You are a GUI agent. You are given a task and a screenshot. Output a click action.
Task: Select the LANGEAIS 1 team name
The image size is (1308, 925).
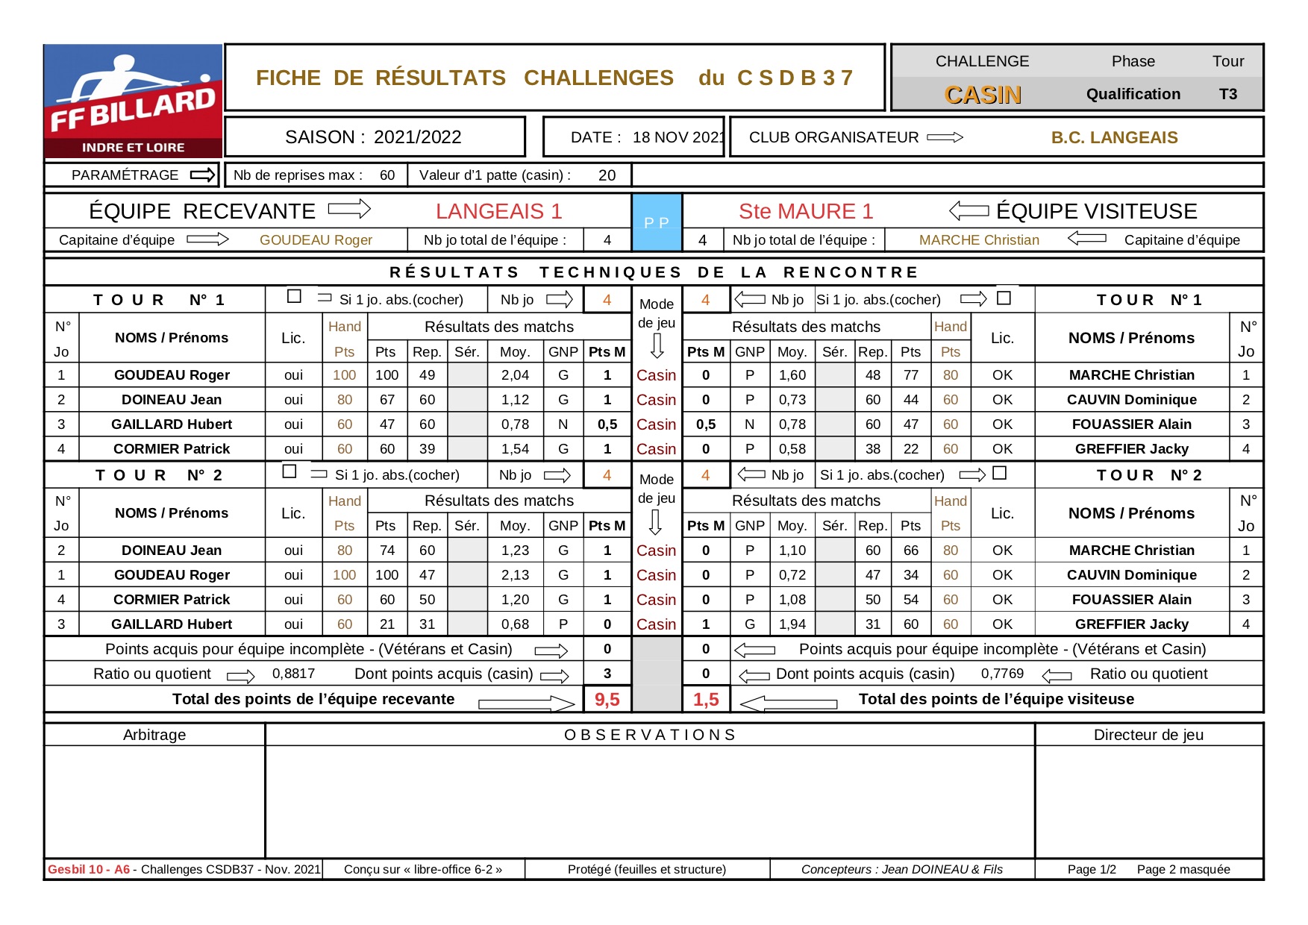[498, 211]
